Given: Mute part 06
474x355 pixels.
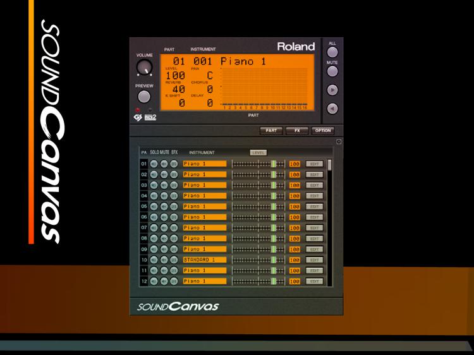Looking at the screenshot, I should coord(164,217).
